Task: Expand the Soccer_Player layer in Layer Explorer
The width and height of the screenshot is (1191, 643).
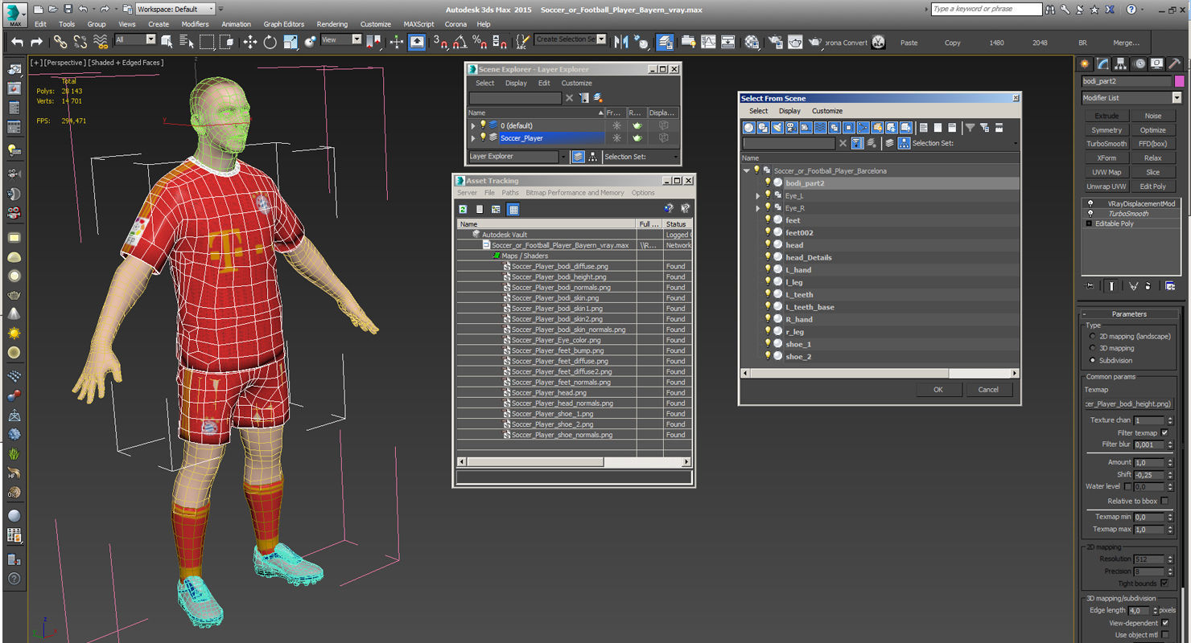Action: point(473,138)
